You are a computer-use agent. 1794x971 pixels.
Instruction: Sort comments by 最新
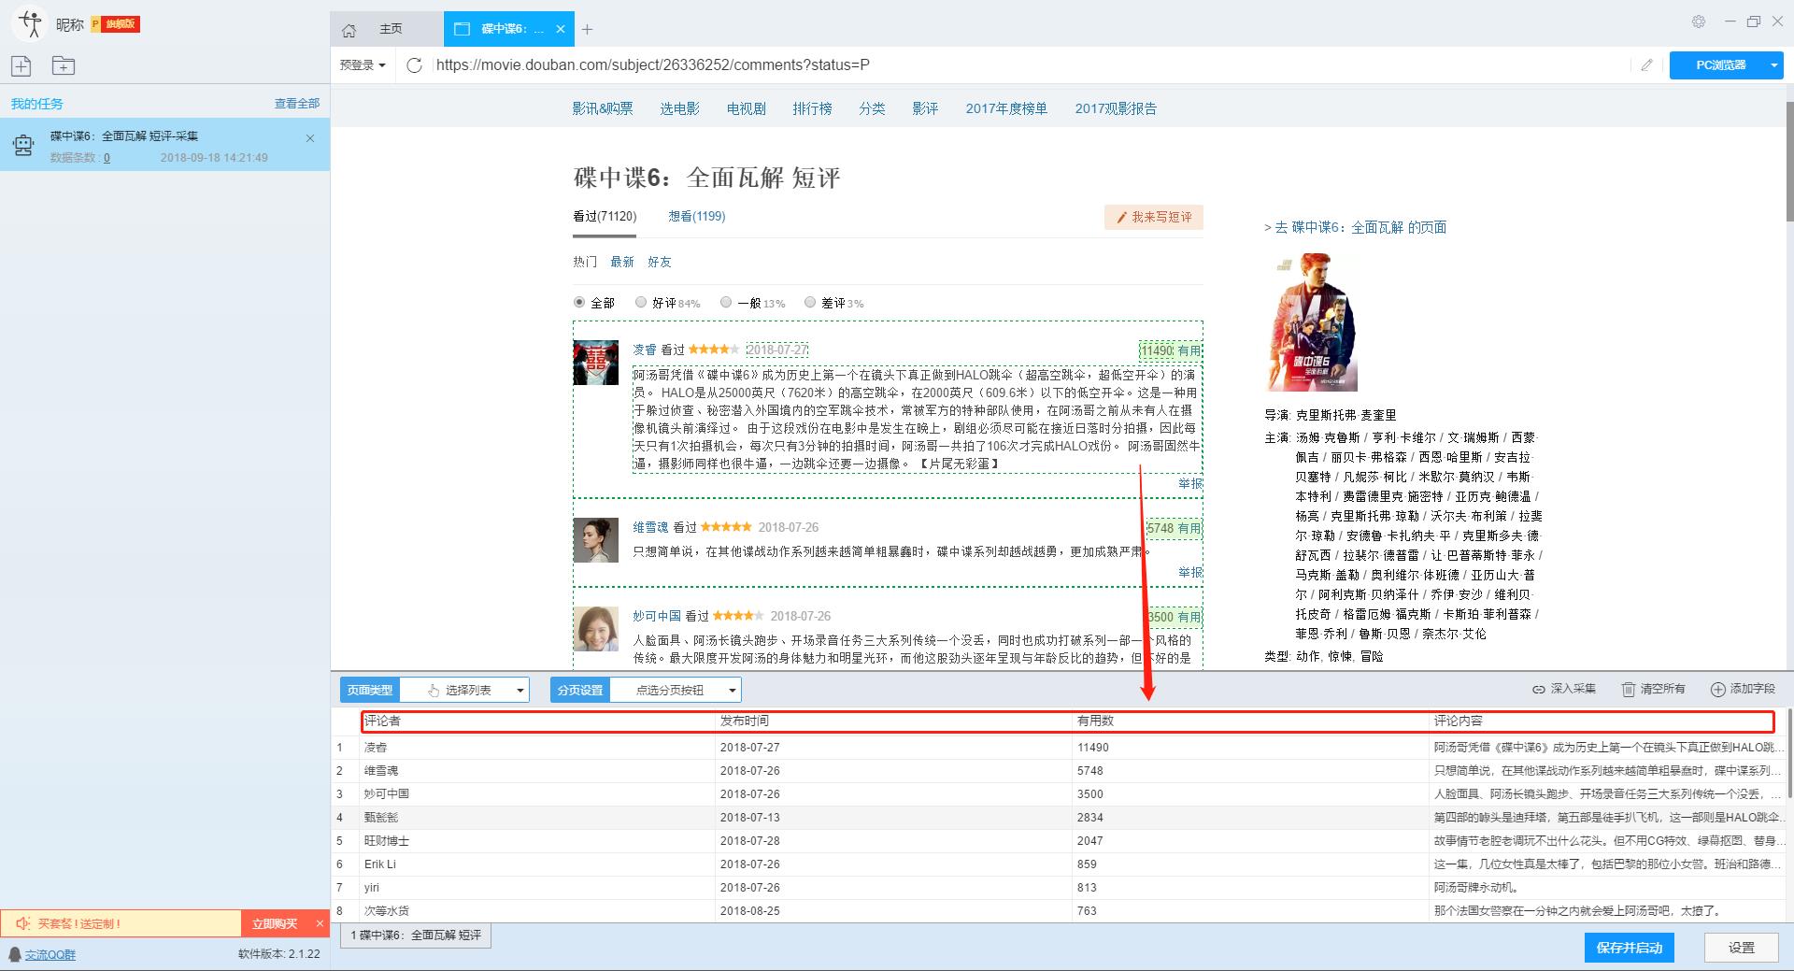point(622,262)
